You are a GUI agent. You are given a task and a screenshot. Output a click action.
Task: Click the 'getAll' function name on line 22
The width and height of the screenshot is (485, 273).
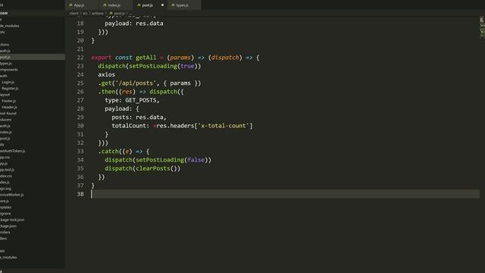[146, 58]
